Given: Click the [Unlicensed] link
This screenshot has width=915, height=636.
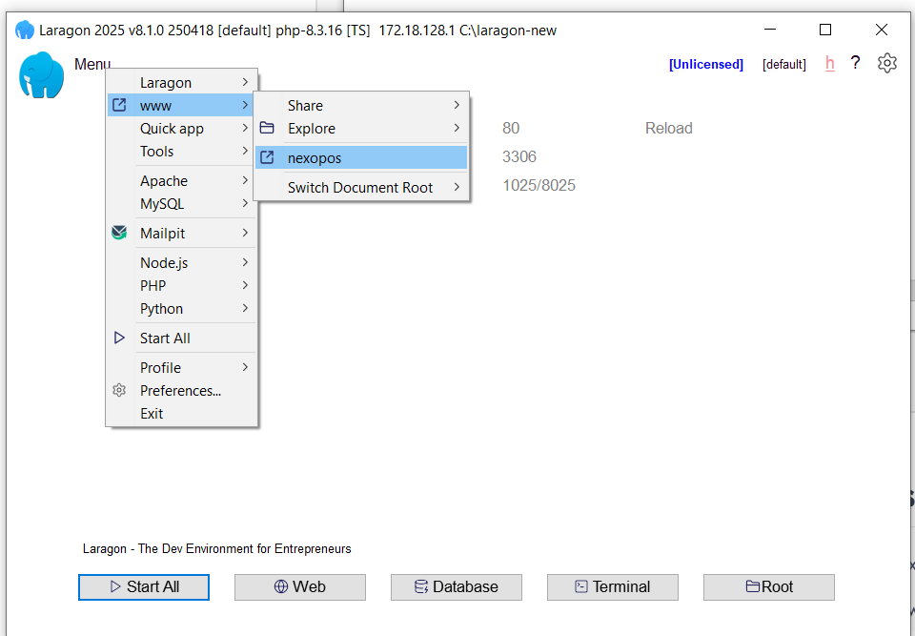Looking at the screenshot, I should (706, 64).
